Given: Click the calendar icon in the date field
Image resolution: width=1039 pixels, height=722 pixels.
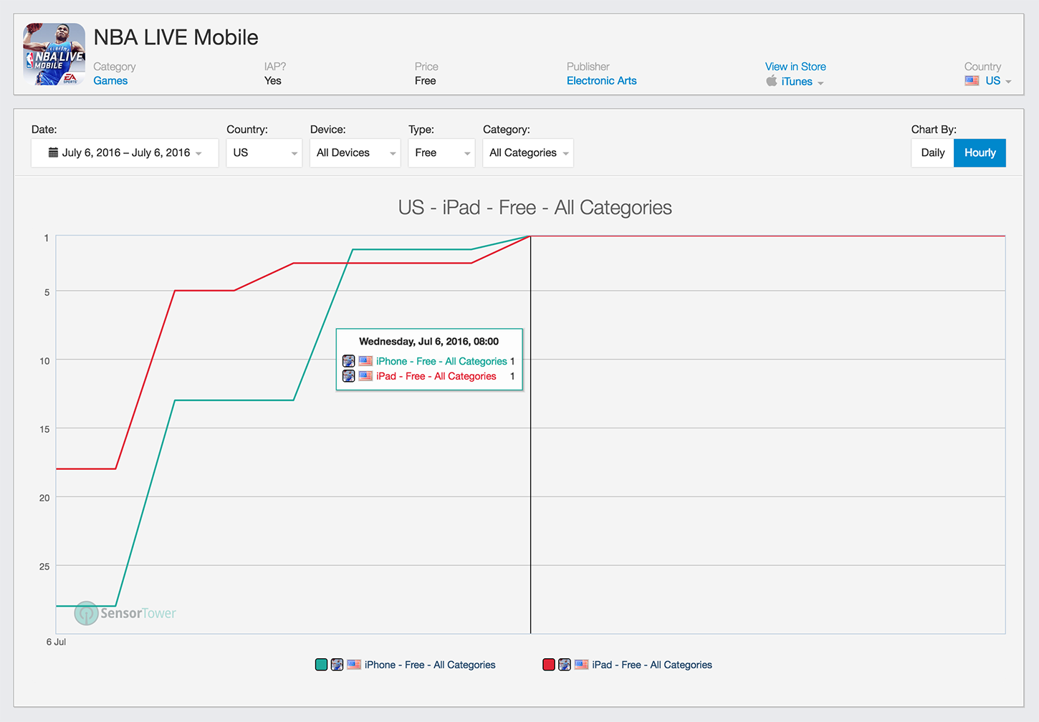Looking at the screenshot, I should point(53,153).
